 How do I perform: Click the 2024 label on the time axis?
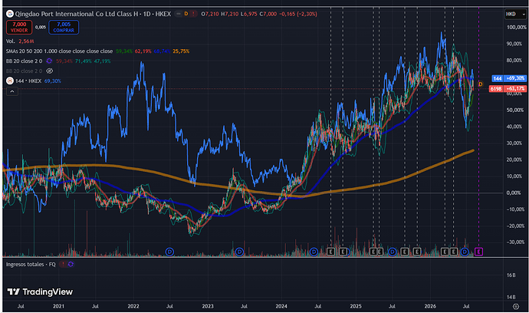(x=281, y=306)
